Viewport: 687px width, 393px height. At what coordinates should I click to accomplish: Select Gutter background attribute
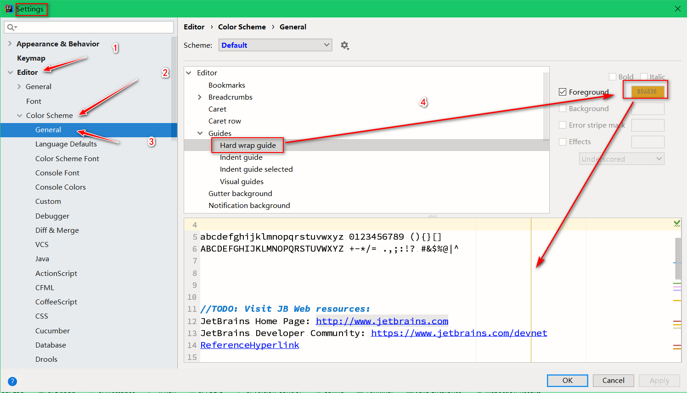click(x=240, y=193)
